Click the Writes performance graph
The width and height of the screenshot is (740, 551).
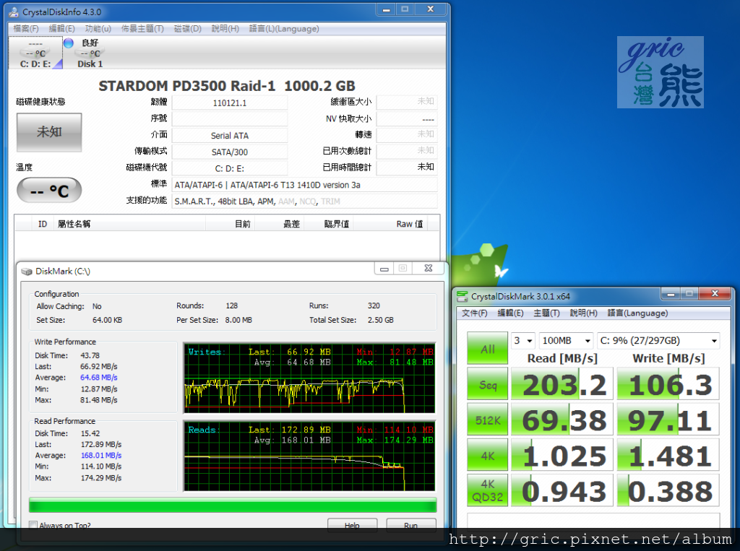pyautogui.click(x=309, y=378)
